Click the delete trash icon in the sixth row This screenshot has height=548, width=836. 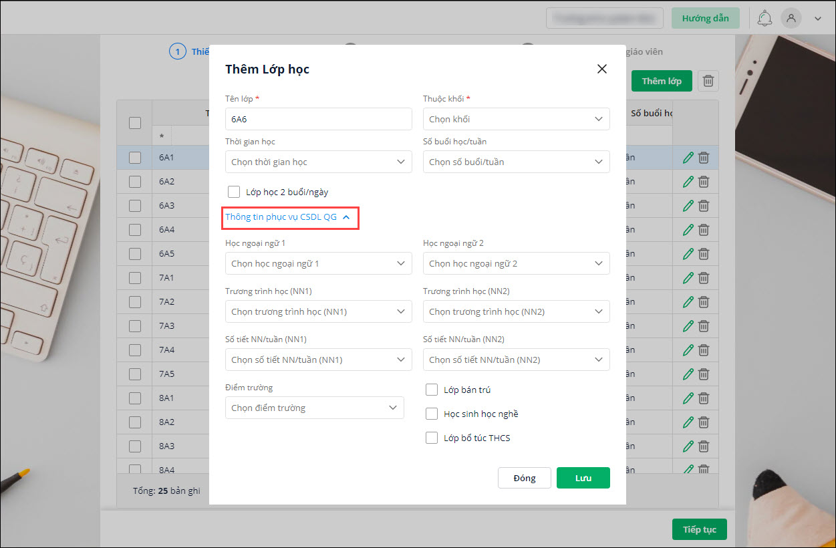coord(704,278)
